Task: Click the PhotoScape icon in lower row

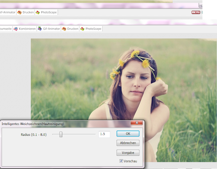Action: pos(82,29)
